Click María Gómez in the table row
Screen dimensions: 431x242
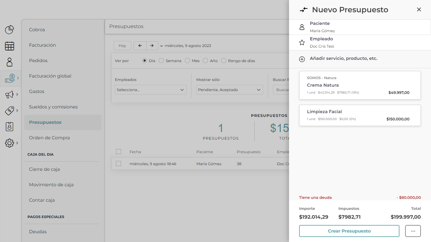[209, 164]
